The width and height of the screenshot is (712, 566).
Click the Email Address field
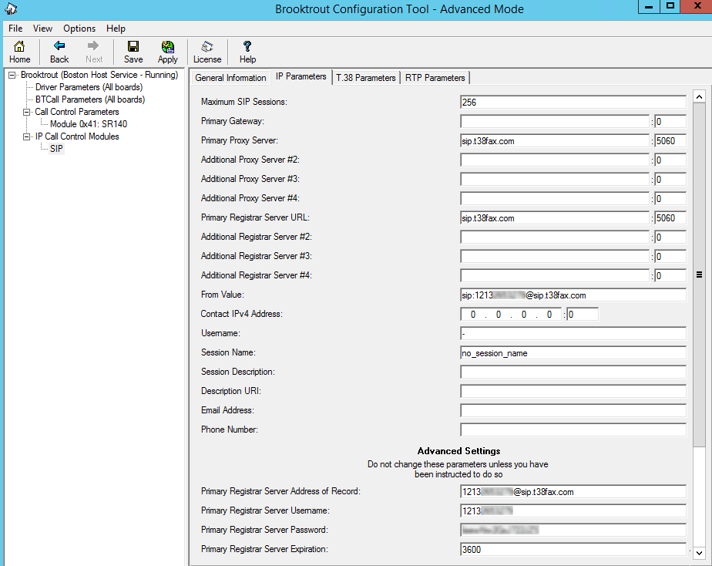[573, 411]
